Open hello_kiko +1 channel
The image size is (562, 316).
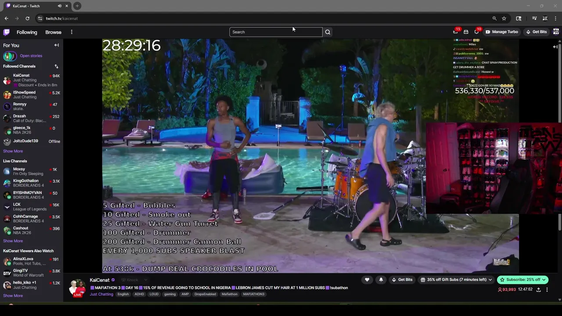pyautogui.click(x=32, y=285)
